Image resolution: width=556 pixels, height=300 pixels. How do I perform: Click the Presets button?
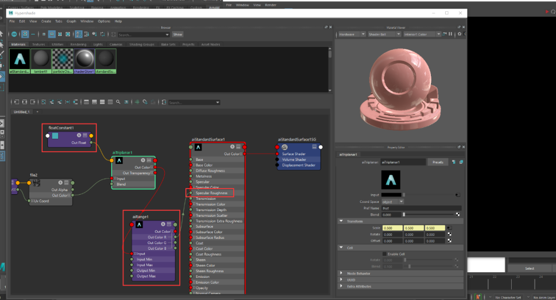(x=438, y=162)
